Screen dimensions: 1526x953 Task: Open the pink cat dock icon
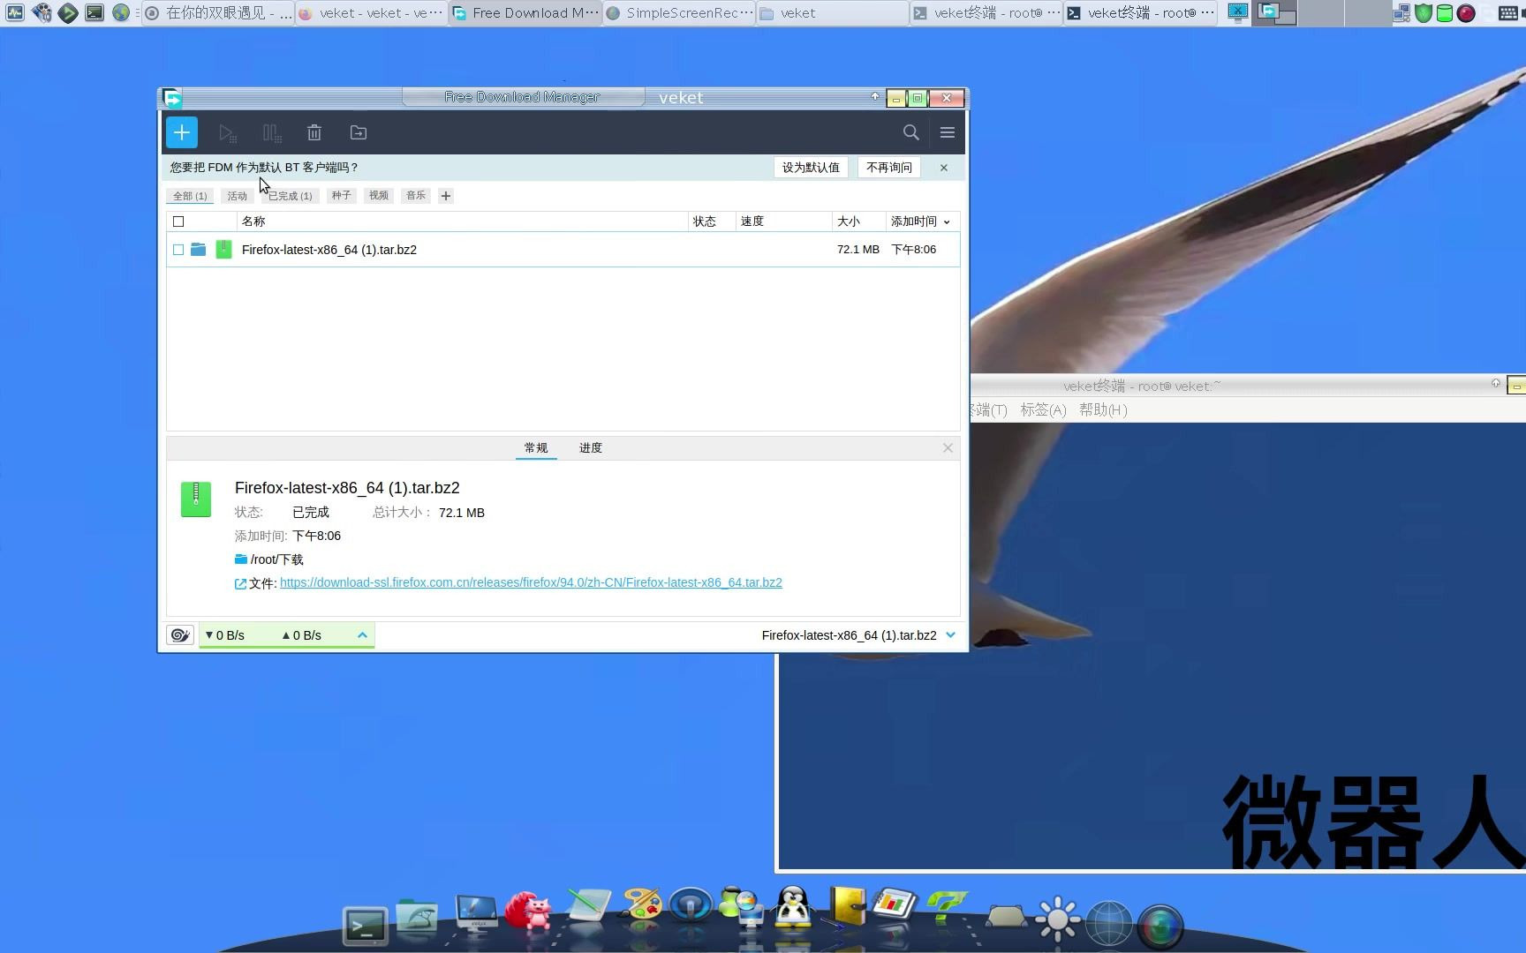point(528,910)
